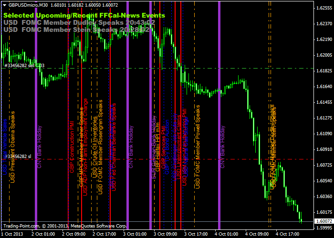Click price level 1.62370 on the scale
The image size is (334, 238).
click(324, 24)
